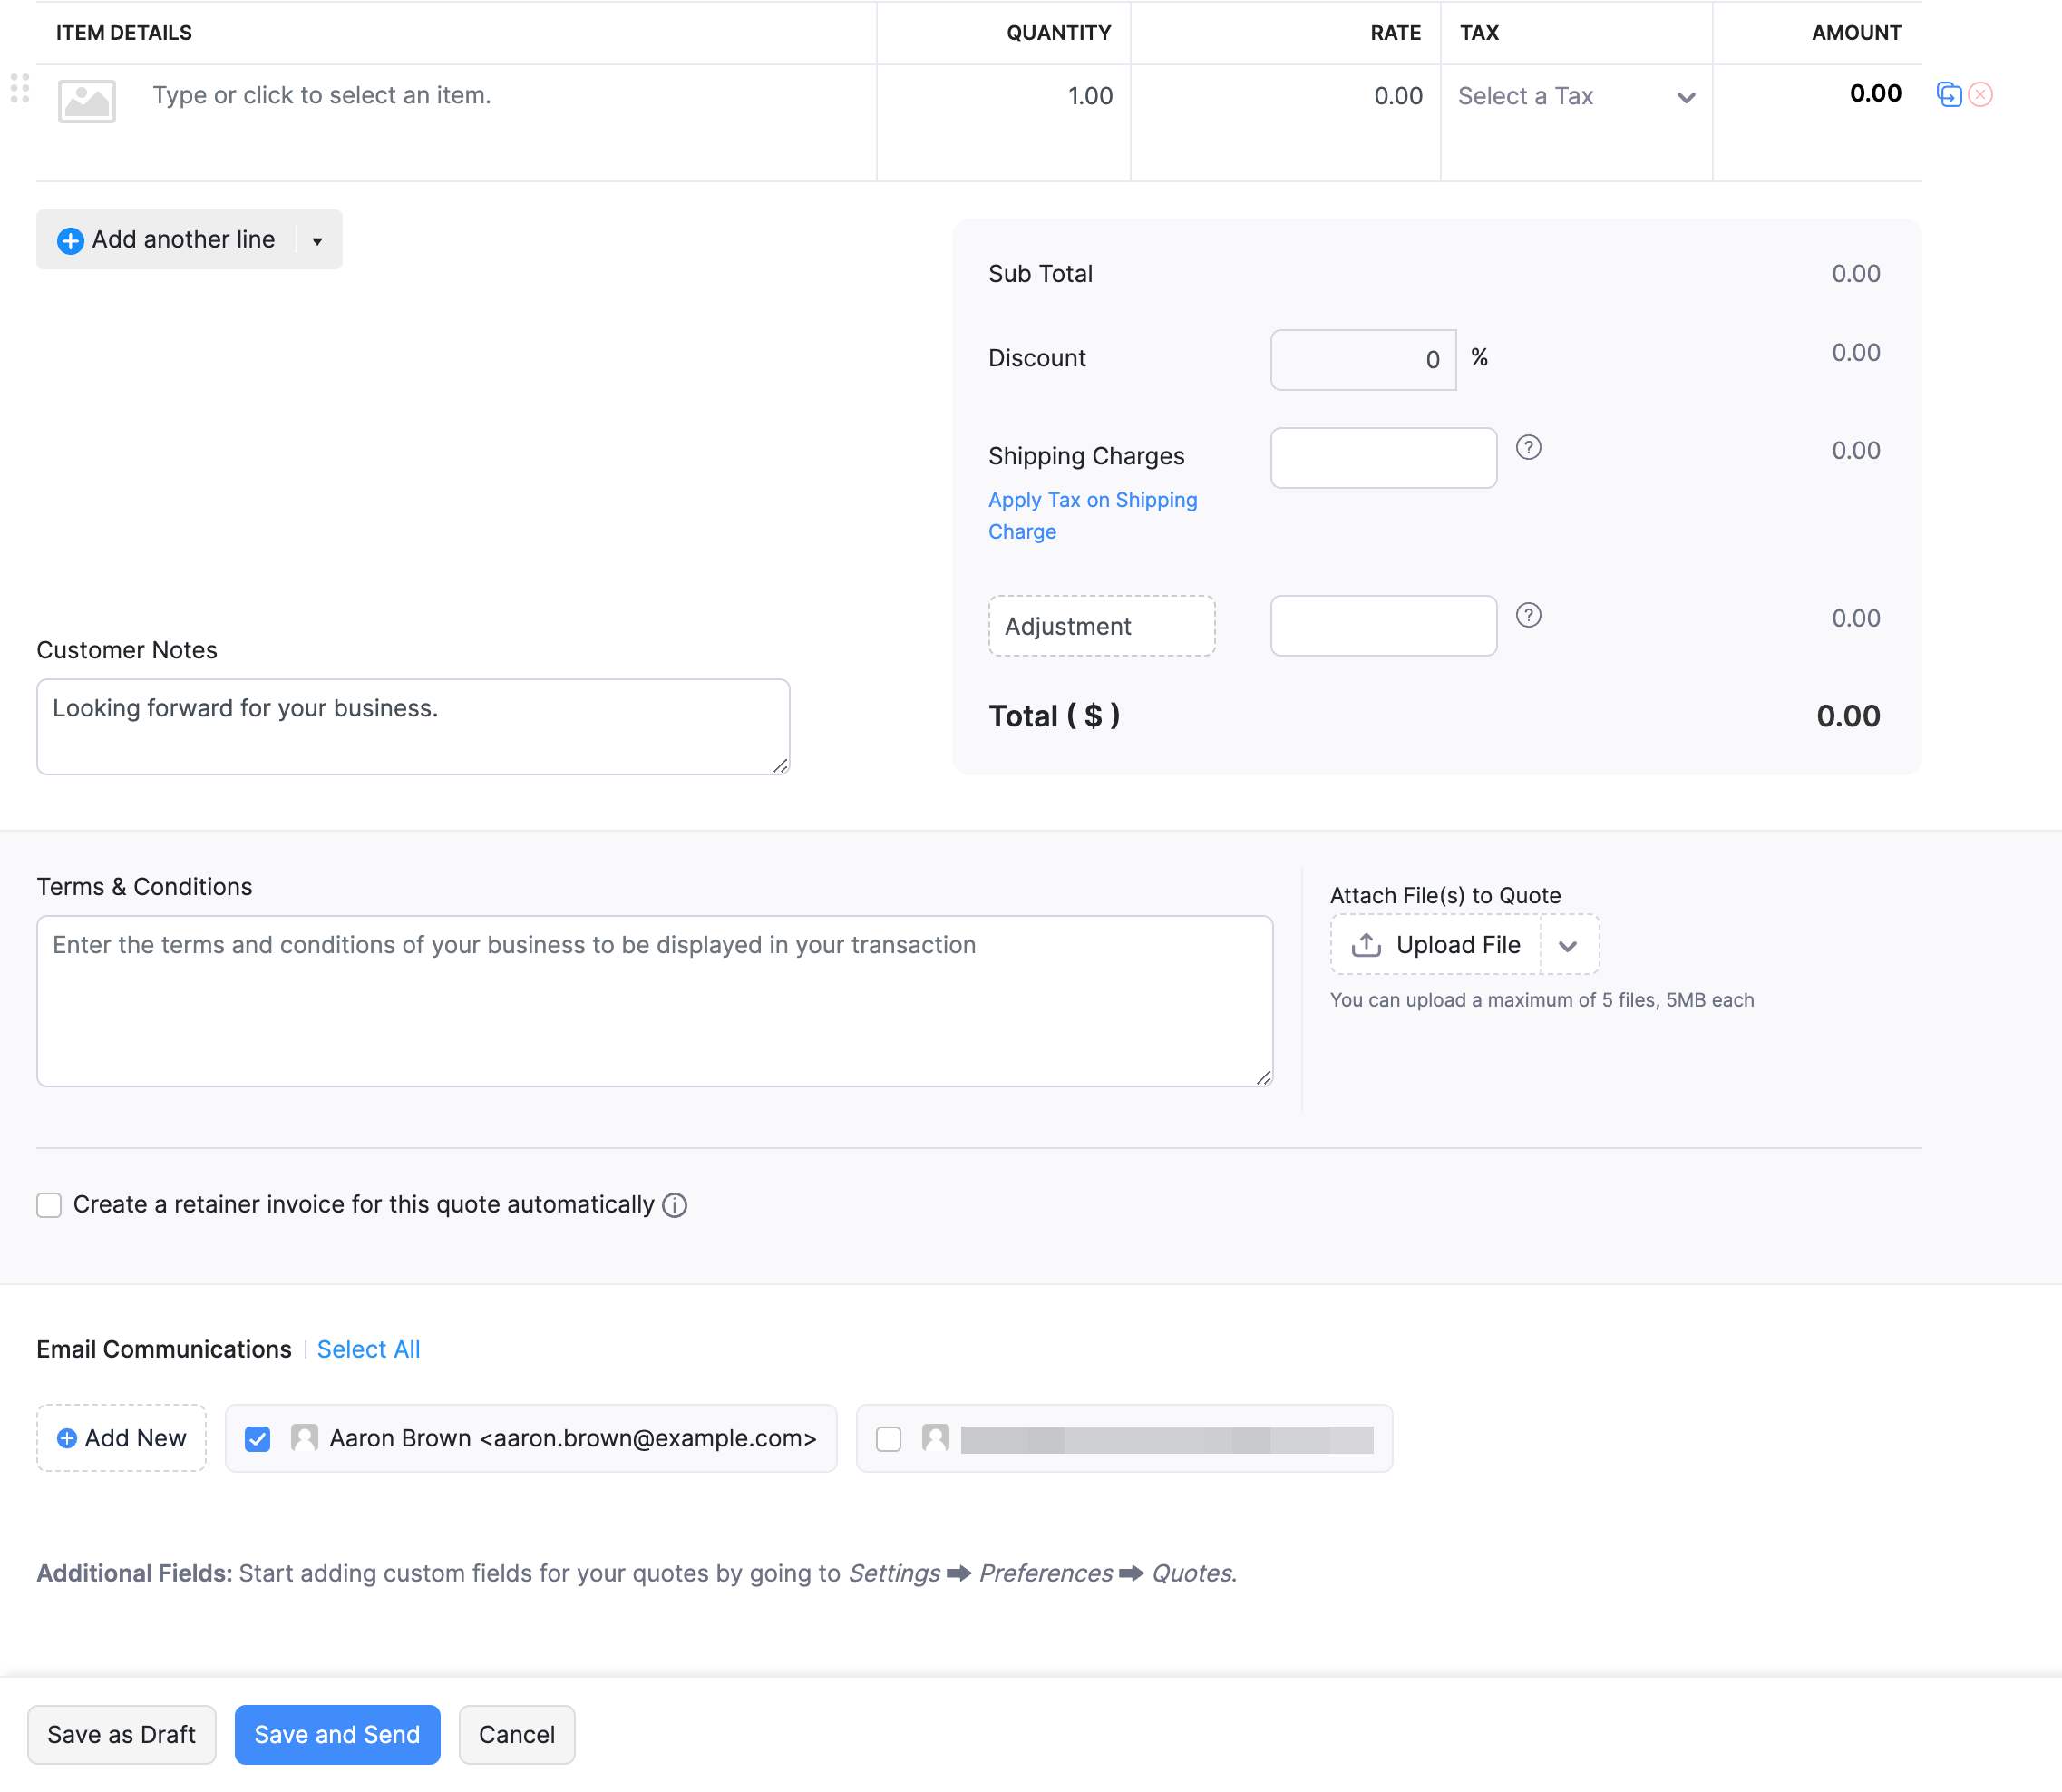2062x1792 pixels.
Task: Uncheck Aaron Brown email recipient
Action: point(258,1439)
